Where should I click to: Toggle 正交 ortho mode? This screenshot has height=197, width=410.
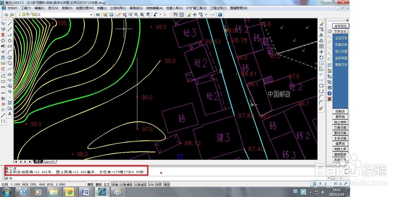coord(107,184)
